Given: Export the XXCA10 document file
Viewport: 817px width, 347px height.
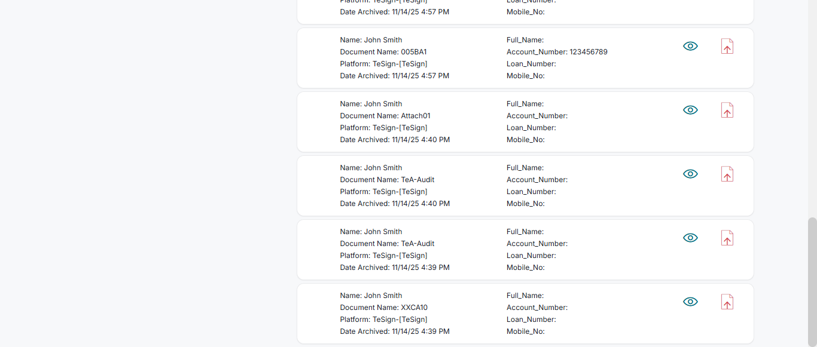Looking at the screenshot, I should [x=727, y=302].
